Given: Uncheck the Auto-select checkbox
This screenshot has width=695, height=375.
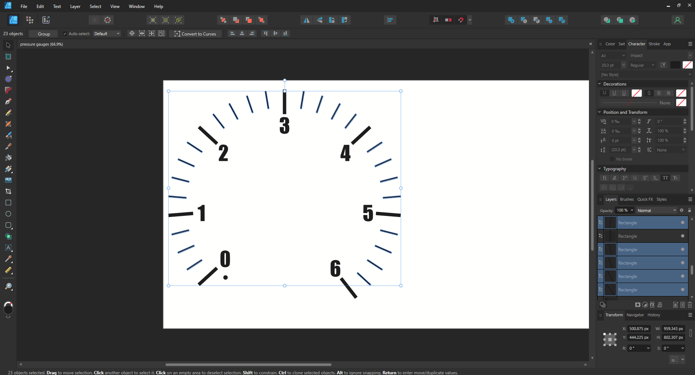Looking at the screenshot, I should tap(65, 33).
